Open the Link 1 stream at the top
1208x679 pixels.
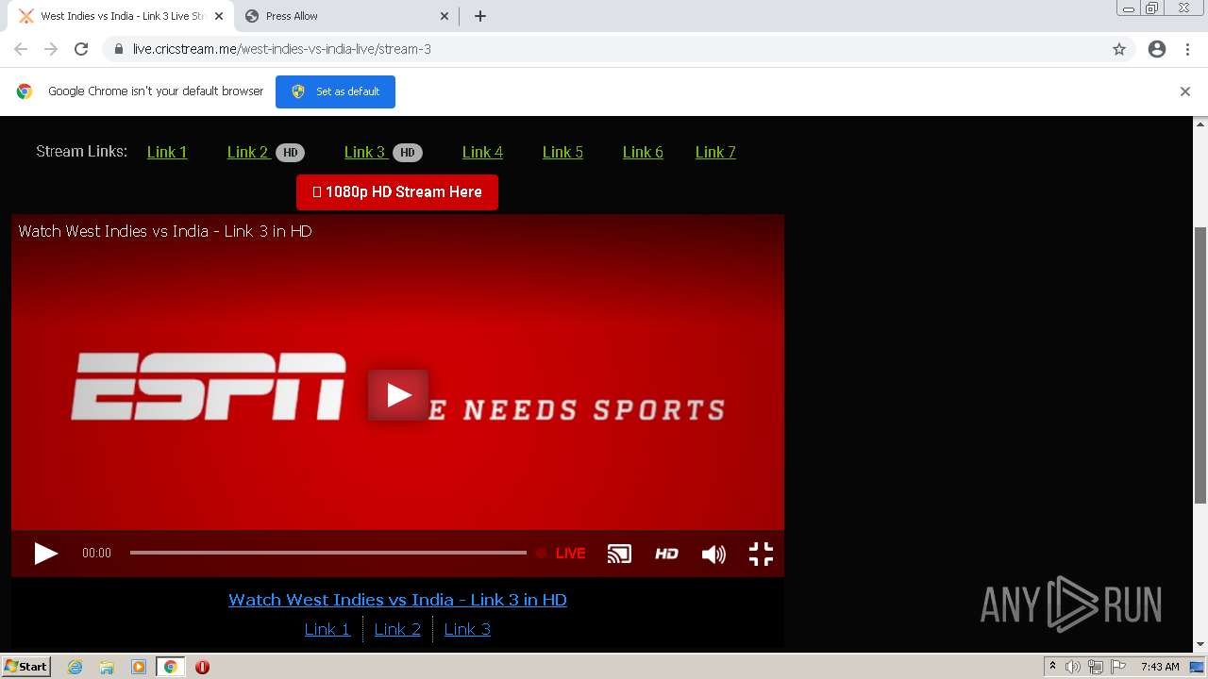167,152
